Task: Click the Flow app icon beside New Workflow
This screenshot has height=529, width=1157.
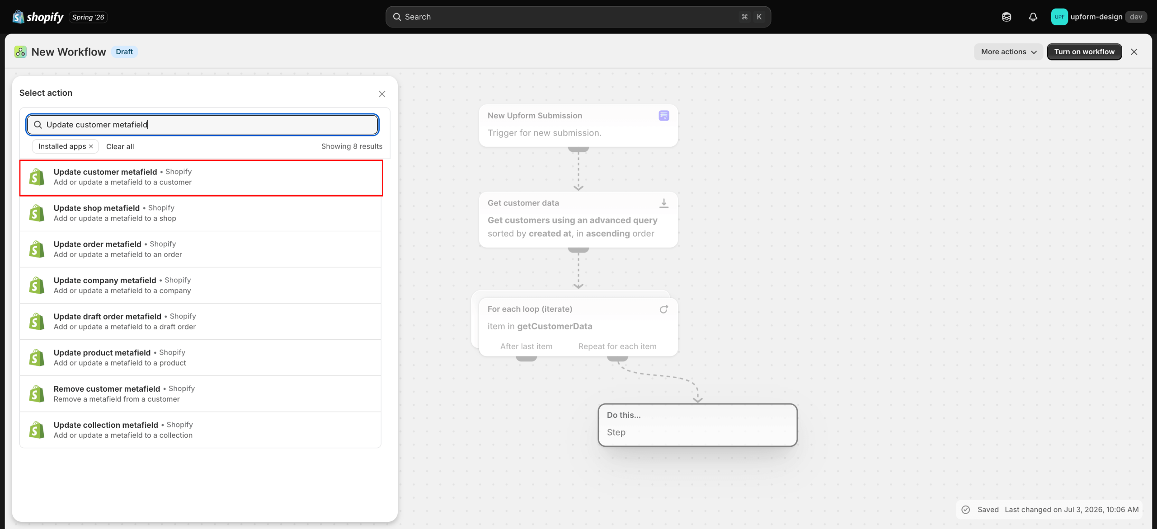Action: [20, 52]
